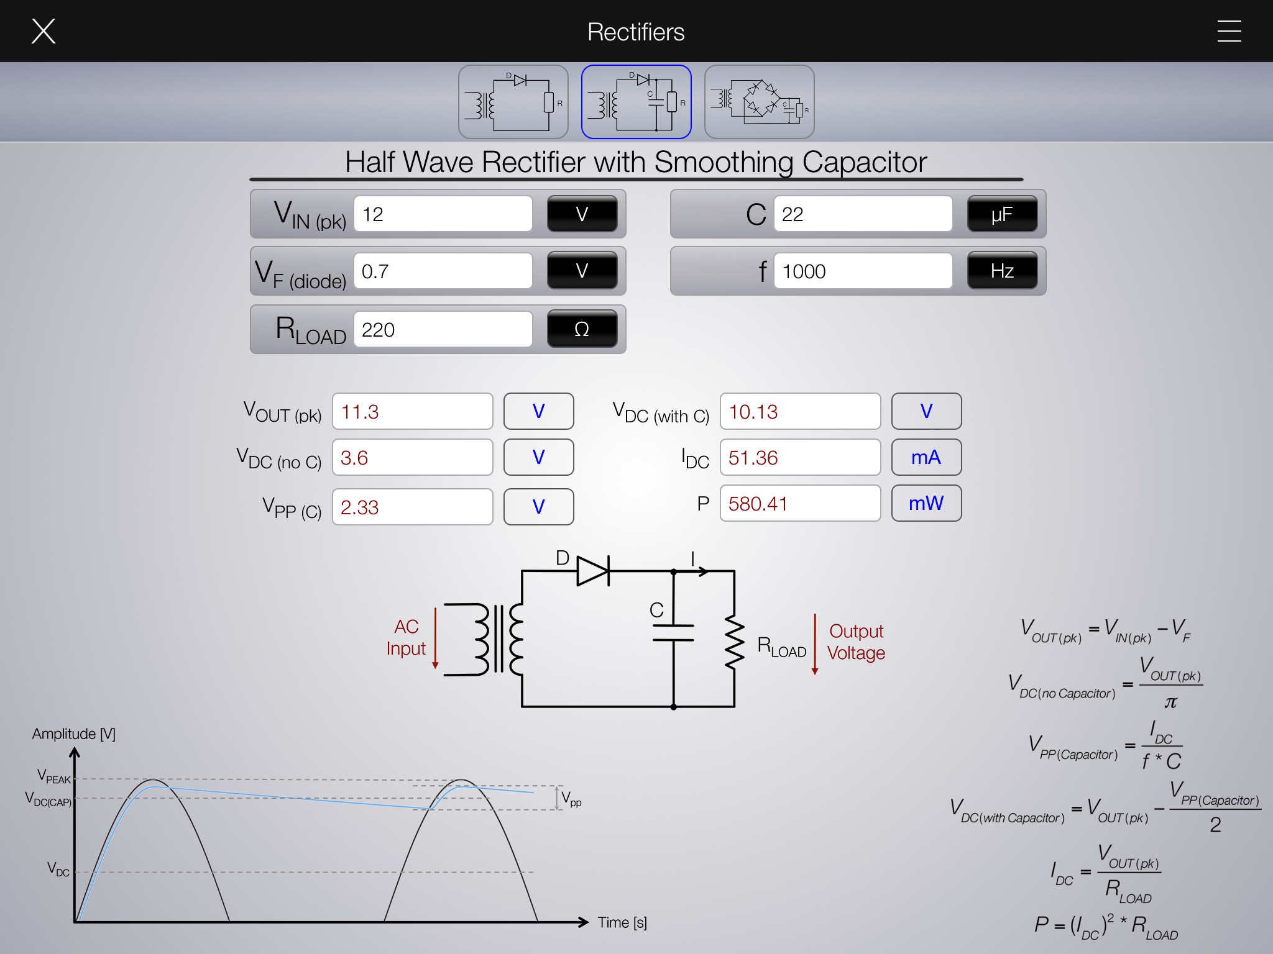Toggle power result unit mW button
This screenshot has width=1273, height=954.
[x=926, y=503]
